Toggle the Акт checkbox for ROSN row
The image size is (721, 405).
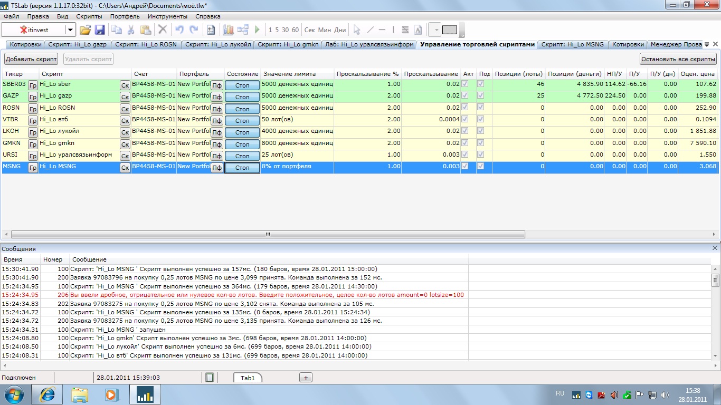[465, 108]
